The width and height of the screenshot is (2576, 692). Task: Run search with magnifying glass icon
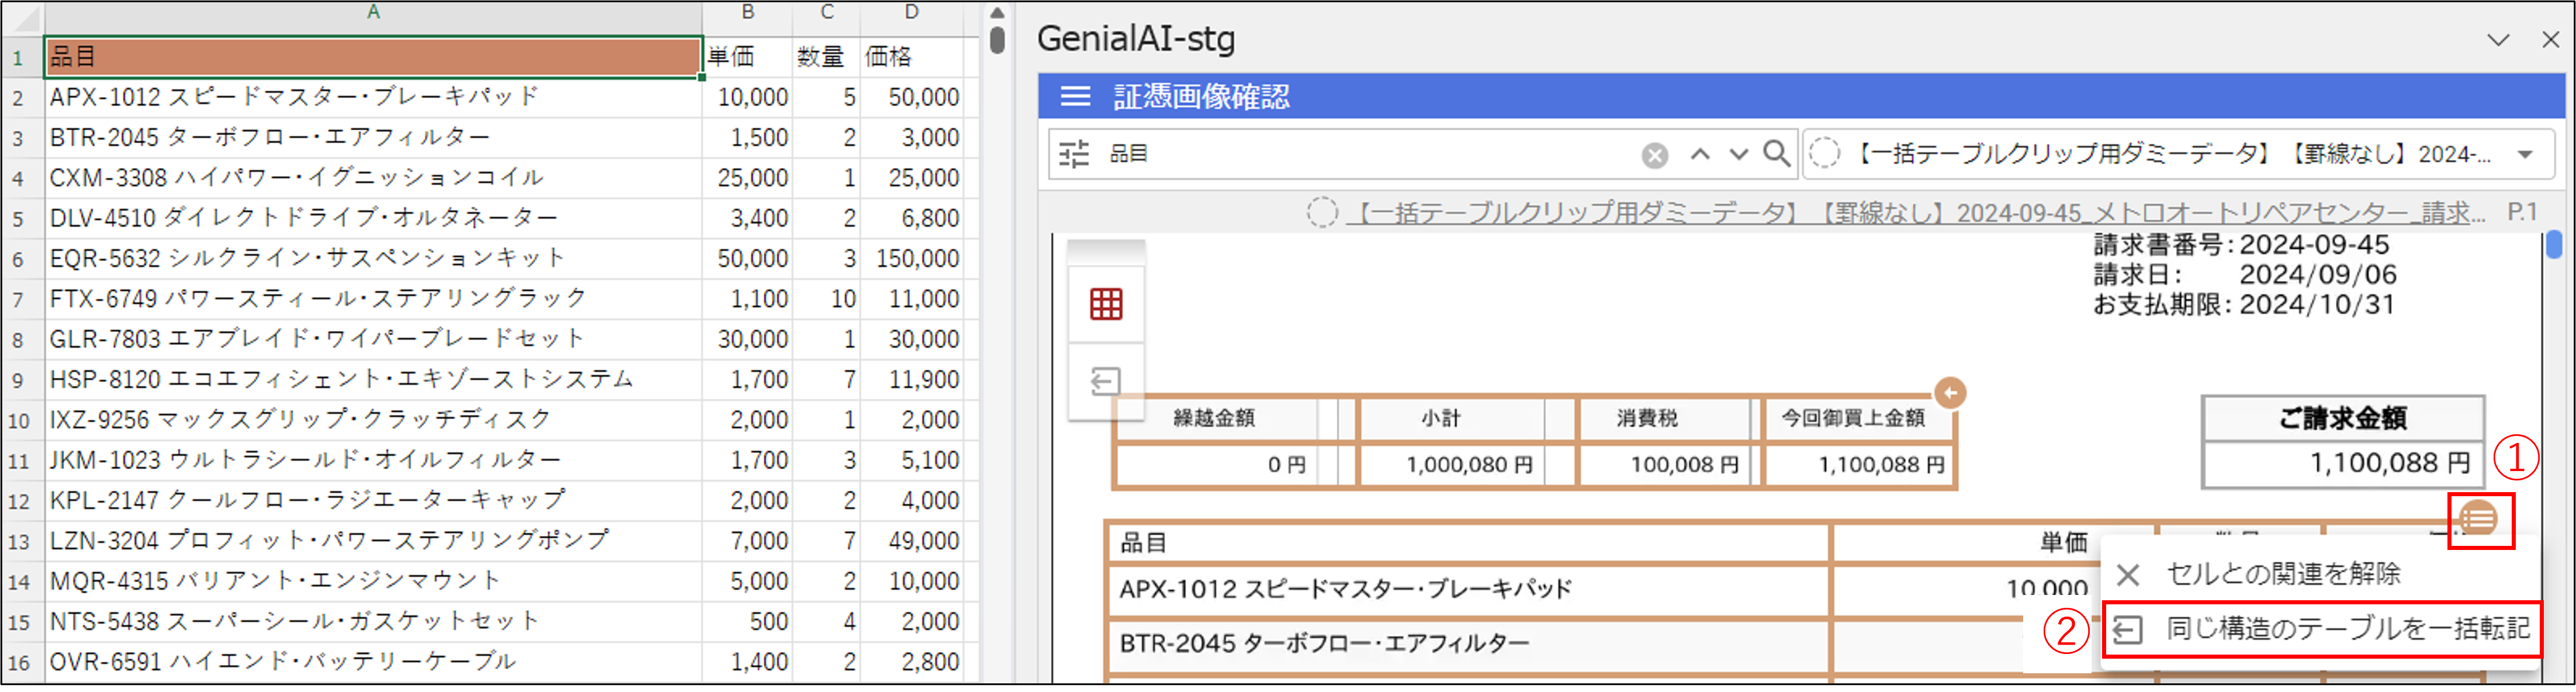[x=1777, y=154]
